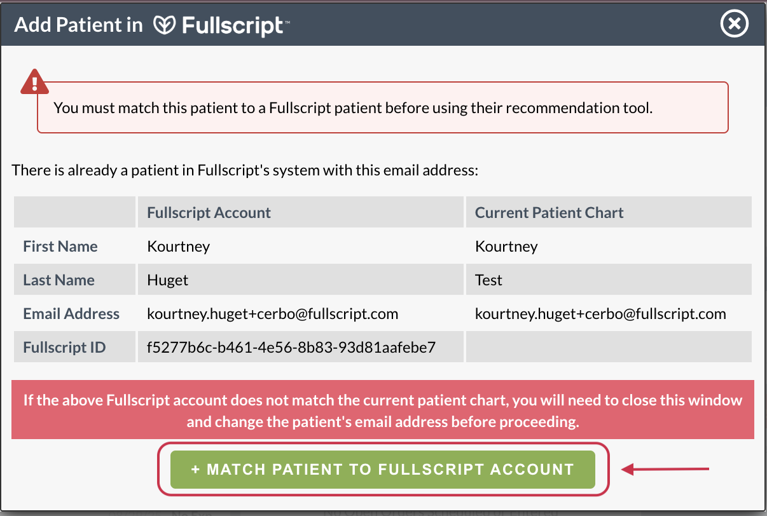The width and height of the screenshot is (767, 516).
Task: Click the must-match-patient warning message
Action: 353,108
